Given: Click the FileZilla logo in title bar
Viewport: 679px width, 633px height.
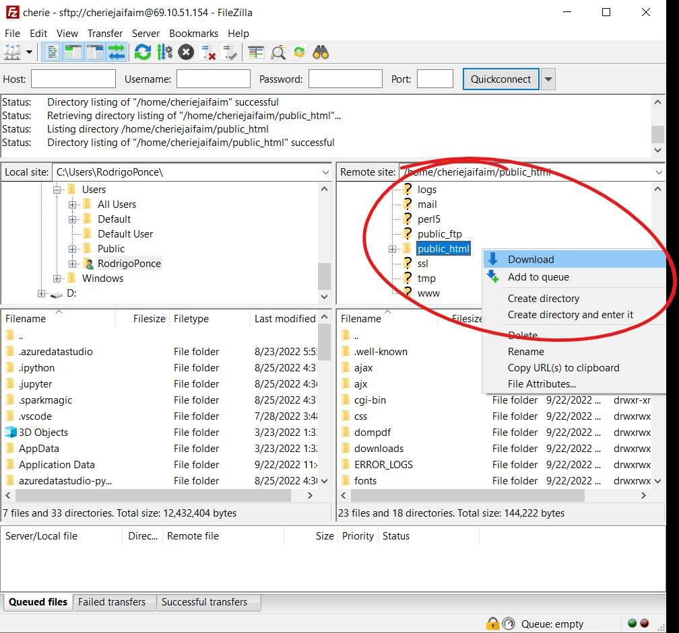Looking at the screenshot, I should (13, 13).
